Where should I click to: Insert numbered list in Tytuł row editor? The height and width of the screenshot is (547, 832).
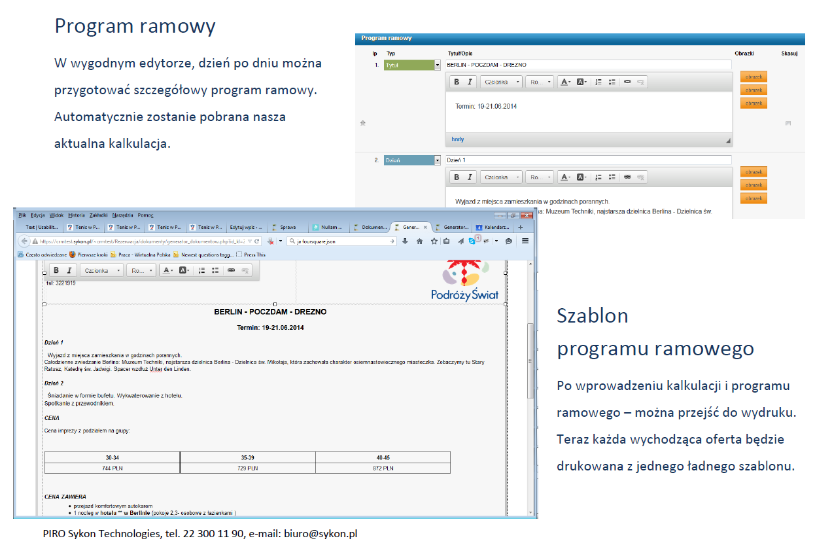click(598, 82)
